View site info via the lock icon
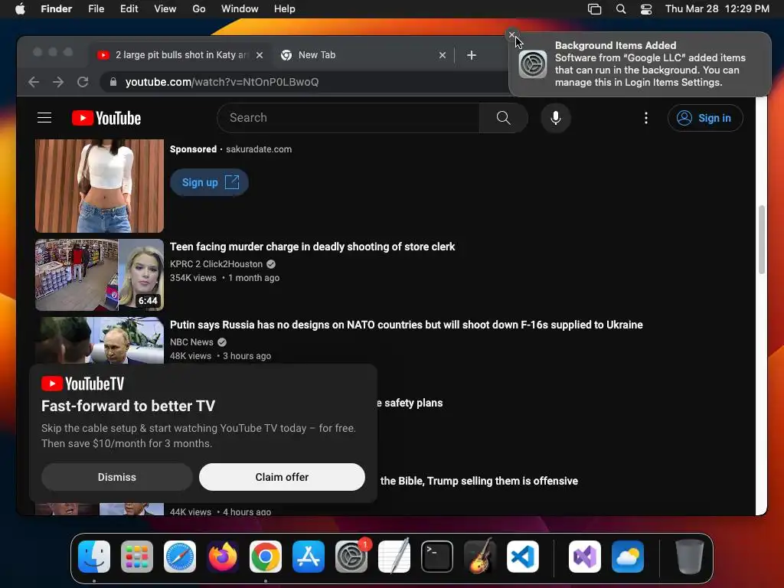 pos(113,82)
